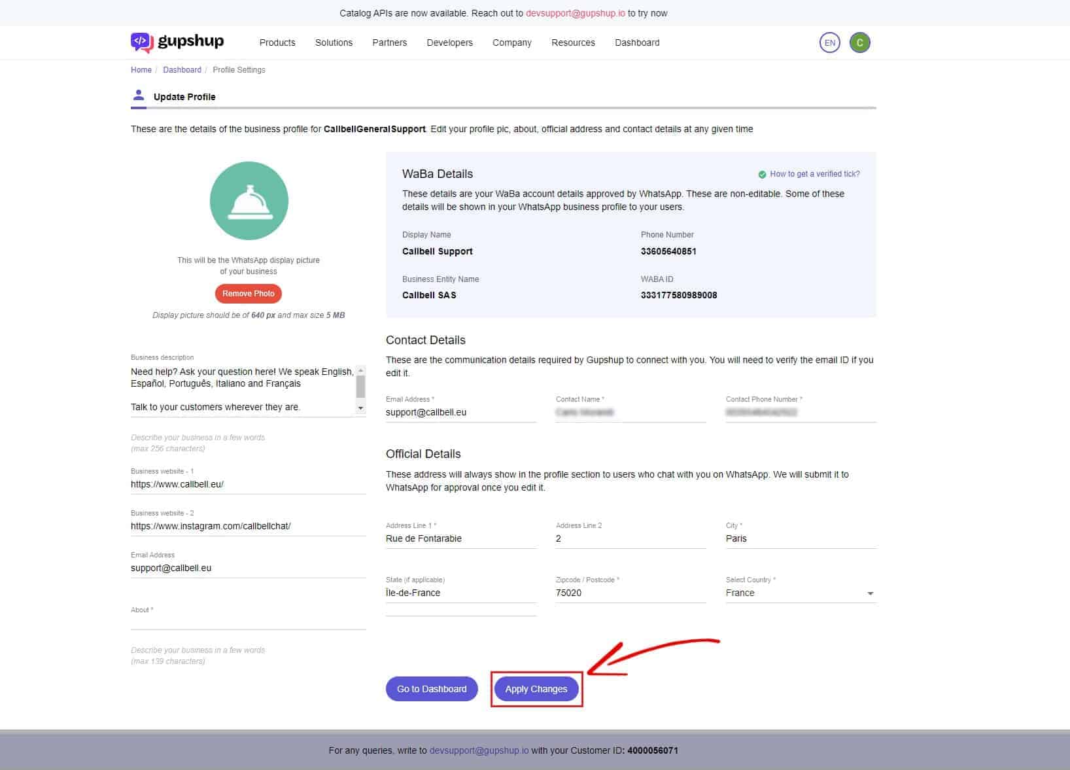Click the Business website - 1 field
Screen dimensions: 1070x770
tap(248, 485)
